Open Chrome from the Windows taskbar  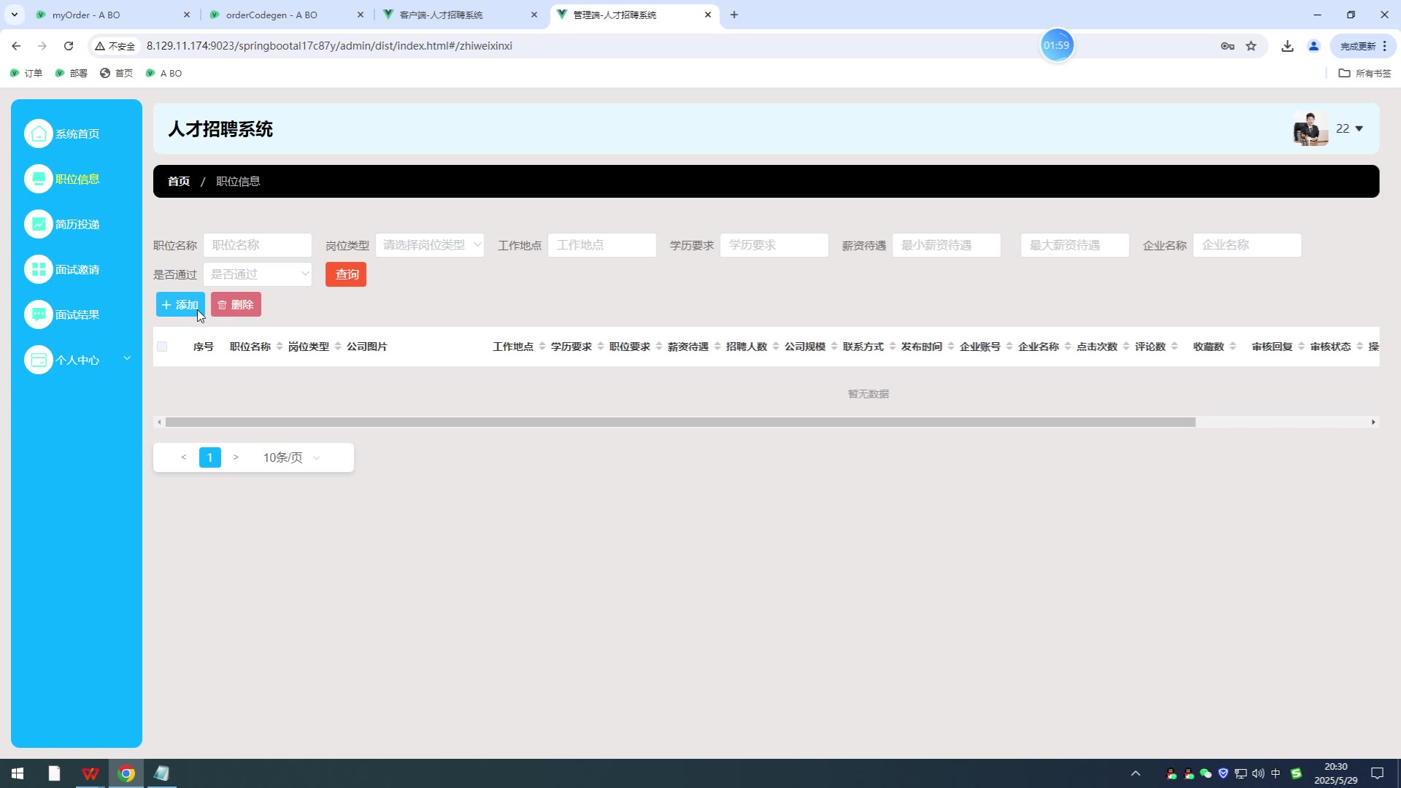click(126, 773)
